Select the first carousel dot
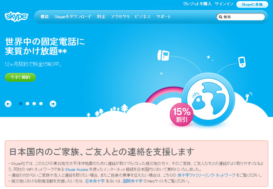Image resolution: width=273 pixels, height=189 pixels. [20, 104]
